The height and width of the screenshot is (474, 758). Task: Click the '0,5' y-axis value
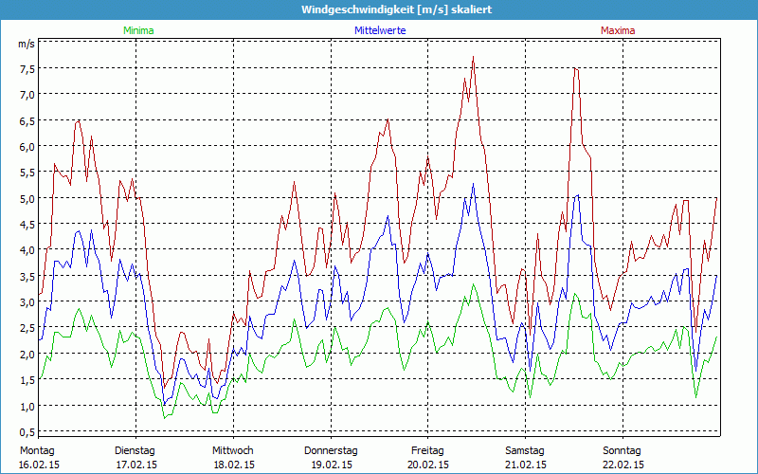27,432
